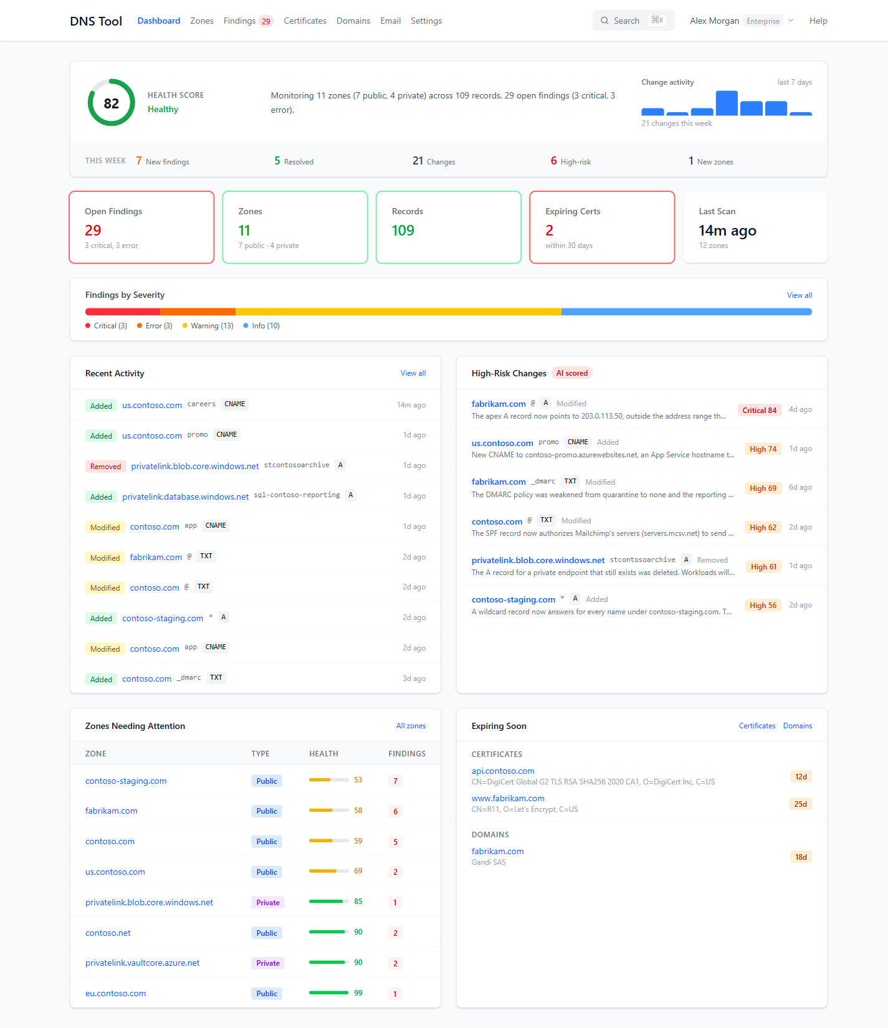Click the health bar for eu.contoso.com
This screenshot has height=1028, width=888.
pyautogui.click(x=329, y=992)
